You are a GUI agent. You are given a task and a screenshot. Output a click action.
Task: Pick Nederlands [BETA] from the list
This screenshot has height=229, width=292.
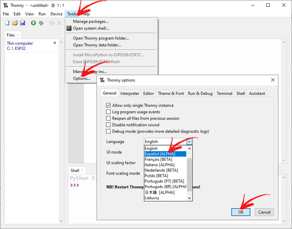click(x=165, y=170)
